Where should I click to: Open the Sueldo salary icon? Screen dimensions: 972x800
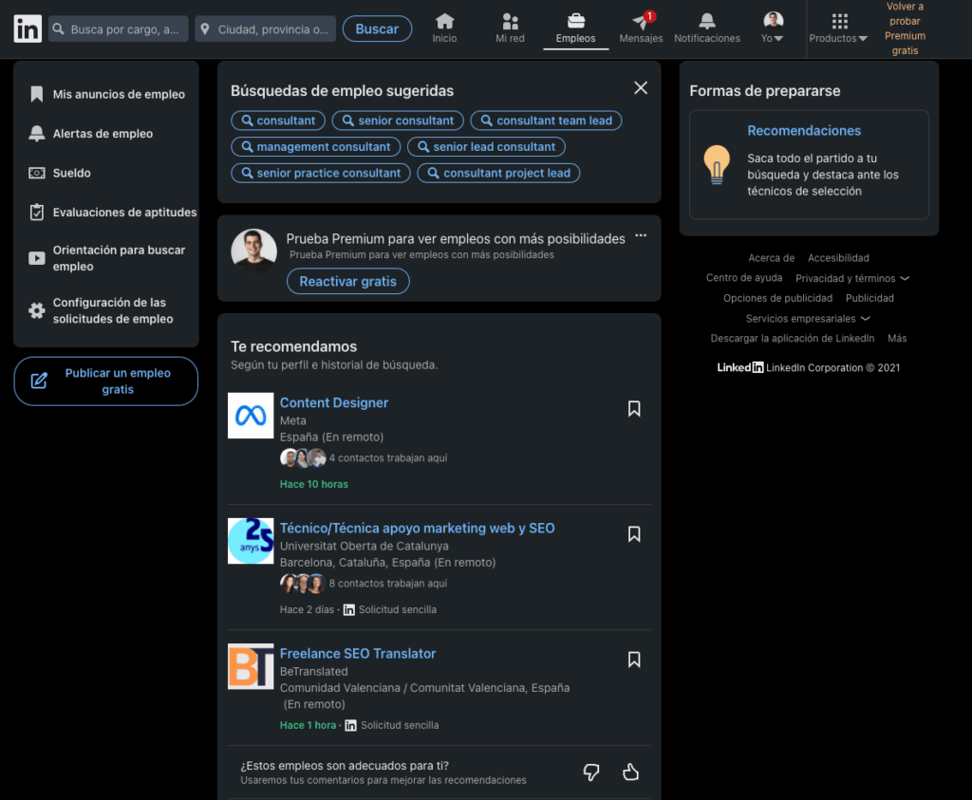pyautogui.click(x=39, y=173)
